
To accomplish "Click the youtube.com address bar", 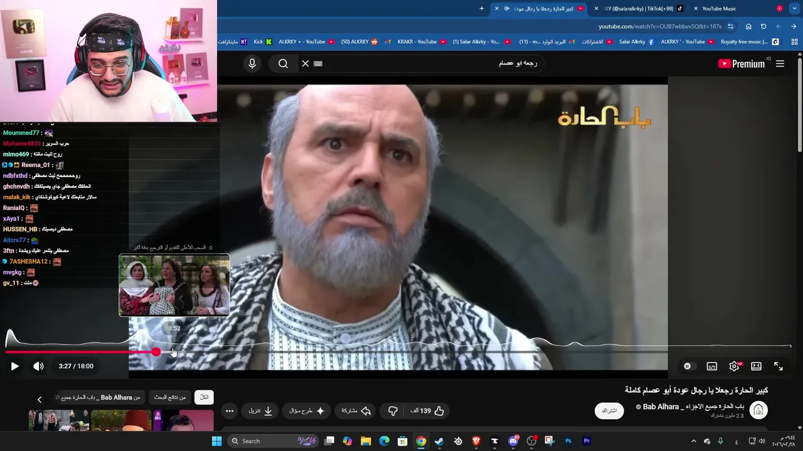I will (660, 26).
